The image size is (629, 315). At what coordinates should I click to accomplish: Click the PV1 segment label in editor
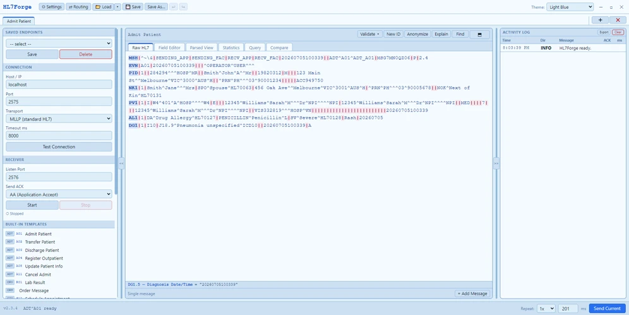coord(133,103)
